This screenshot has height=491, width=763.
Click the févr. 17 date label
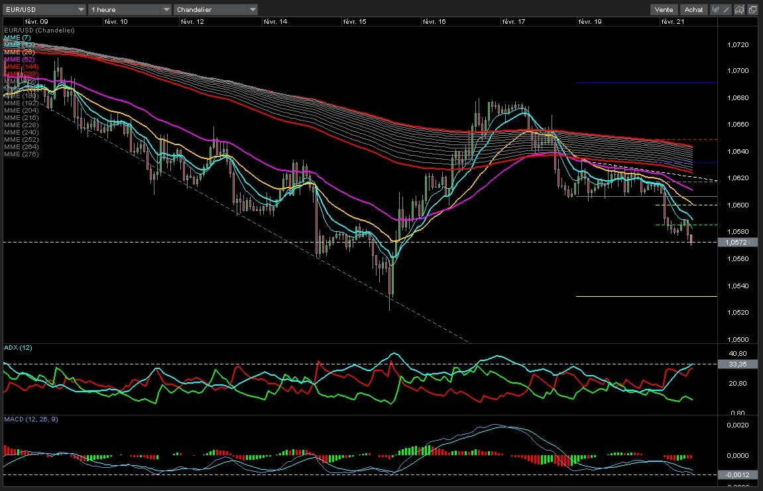(x=514, y=21)
